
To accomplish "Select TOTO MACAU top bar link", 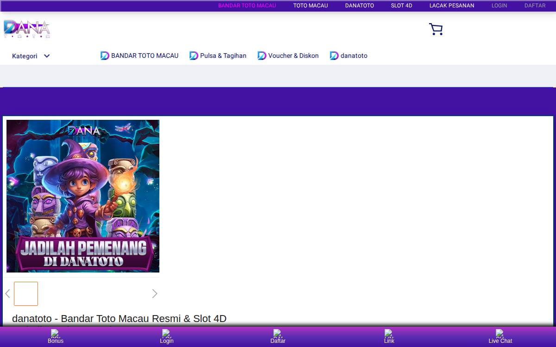I will tap(310, 6).
